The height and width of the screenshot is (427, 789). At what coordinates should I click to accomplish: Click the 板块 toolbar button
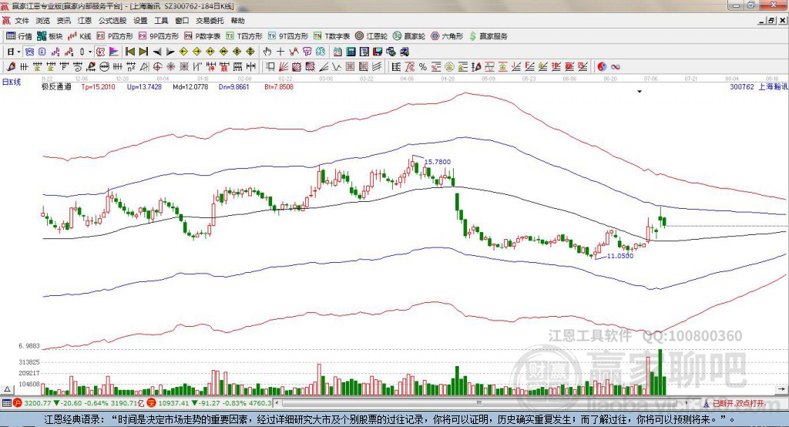click(50, 36)
